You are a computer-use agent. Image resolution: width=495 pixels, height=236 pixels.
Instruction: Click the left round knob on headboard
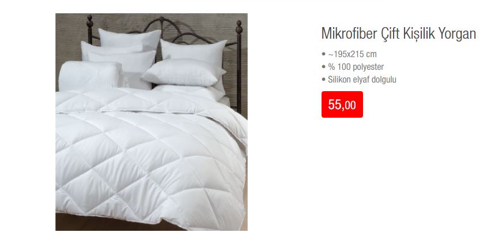[90, 21]
